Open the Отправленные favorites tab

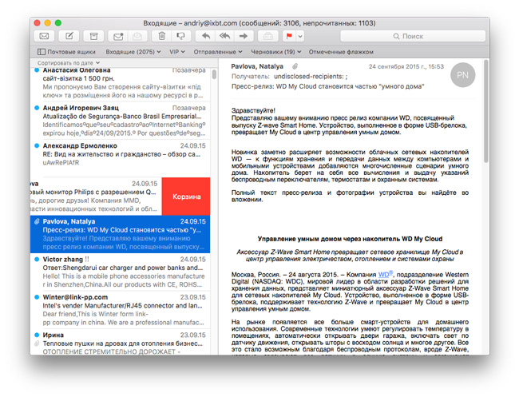[218, 52]
